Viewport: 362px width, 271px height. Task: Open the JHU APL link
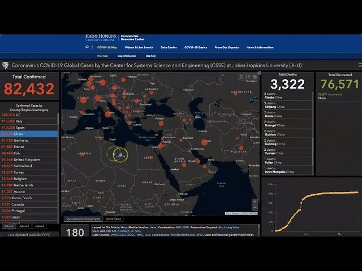[x=111, y=231]
